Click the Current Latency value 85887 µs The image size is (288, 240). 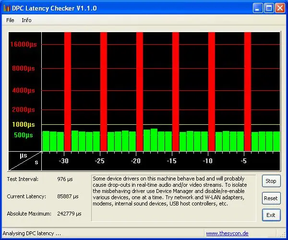(x=68, y=196)
